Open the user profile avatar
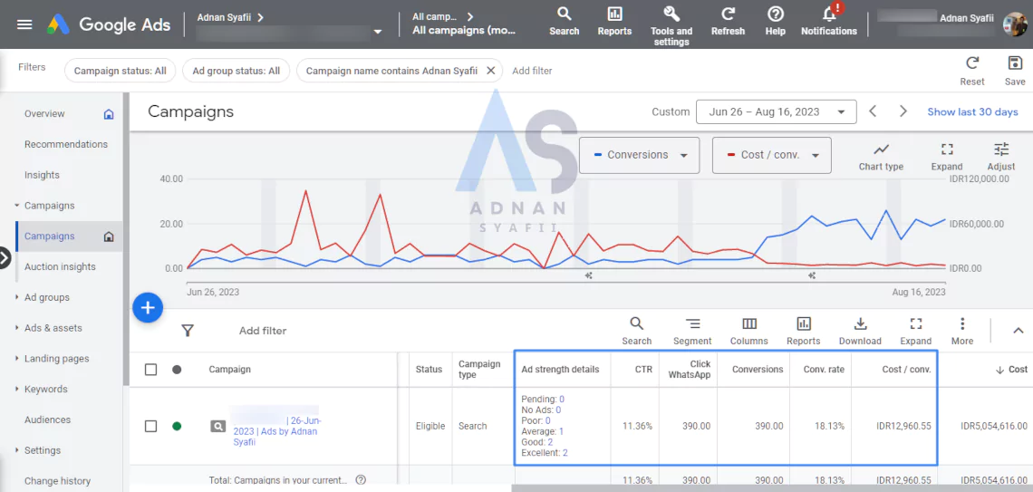1033x492 pixels. point(1015,24)
